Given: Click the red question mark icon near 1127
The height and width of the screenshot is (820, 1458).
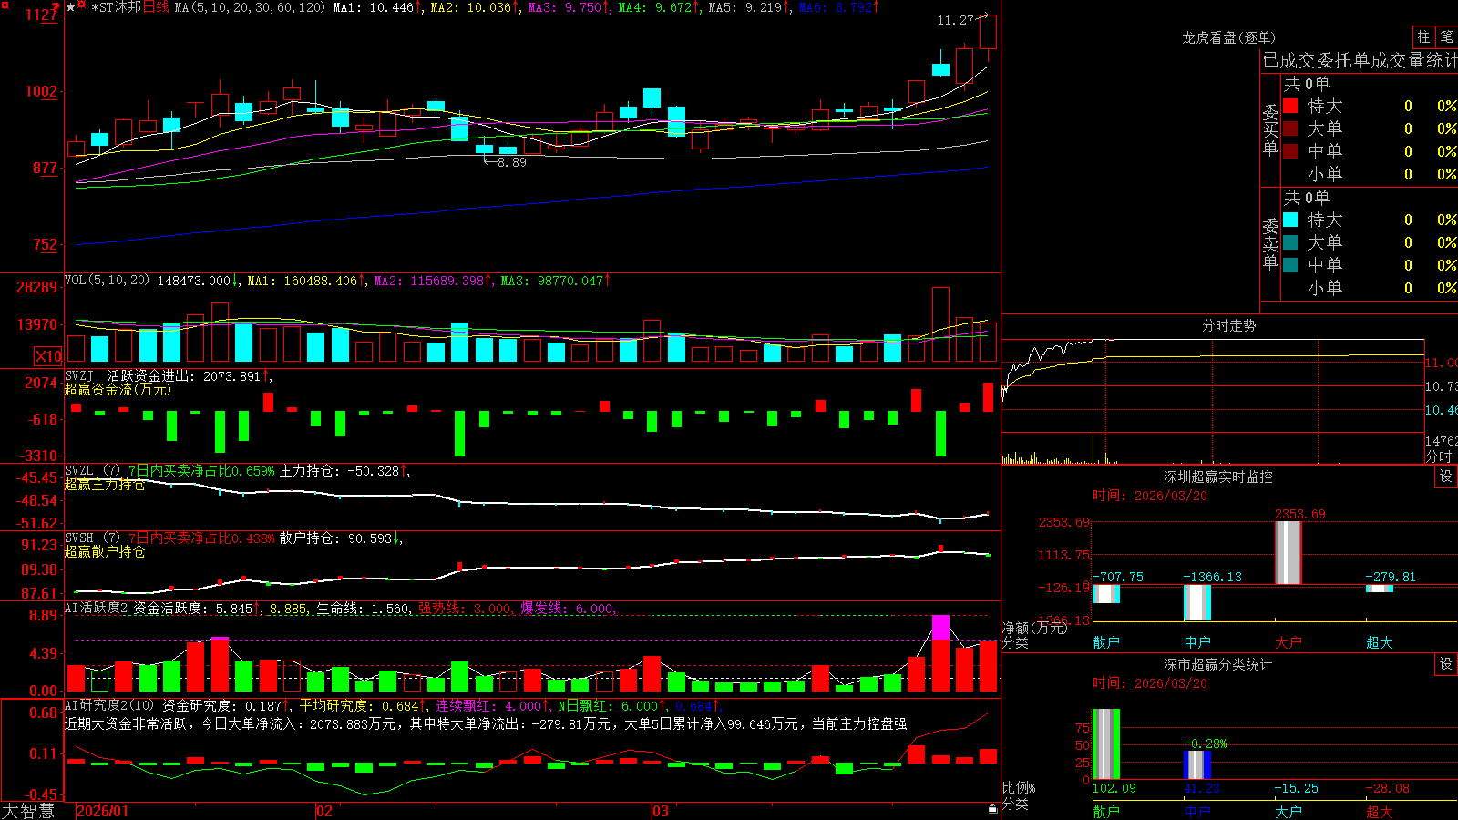Looking at the screenshot, I should pyautogui.click(x=56, y=6).
